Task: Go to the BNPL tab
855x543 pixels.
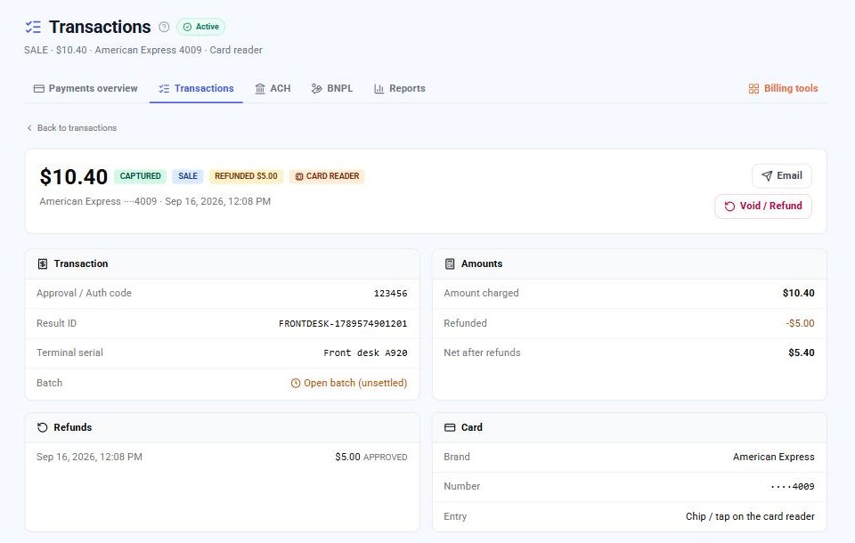Action: coord(332,88)
